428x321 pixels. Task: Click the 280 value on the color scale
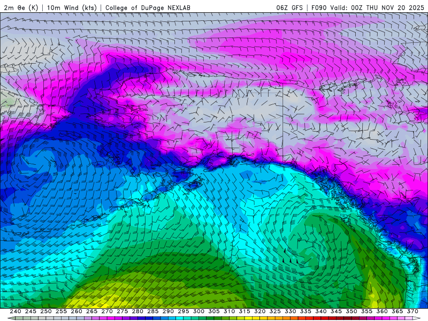(x=137, y=311)
